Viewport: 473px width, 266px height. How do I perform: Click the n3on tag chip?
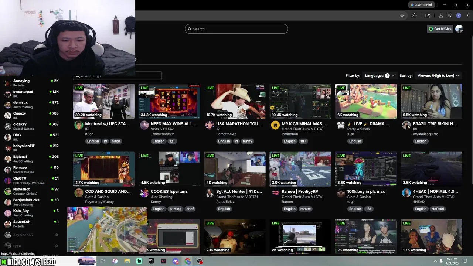[x=116, y=141]
